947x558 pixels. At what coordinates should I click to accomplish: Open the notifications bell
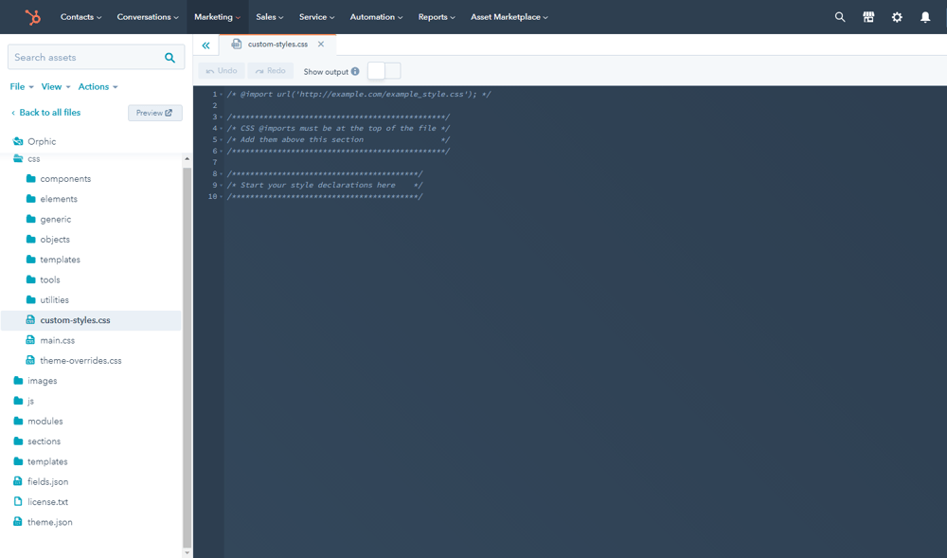click(x=925, y=17)
